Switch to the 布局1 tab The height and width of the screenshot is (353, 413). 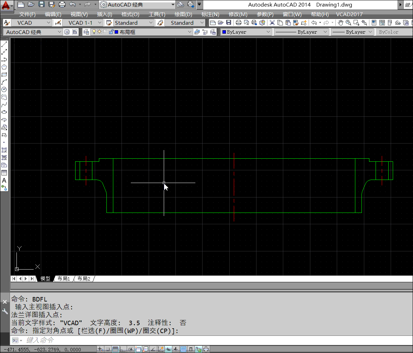(64, 278)
